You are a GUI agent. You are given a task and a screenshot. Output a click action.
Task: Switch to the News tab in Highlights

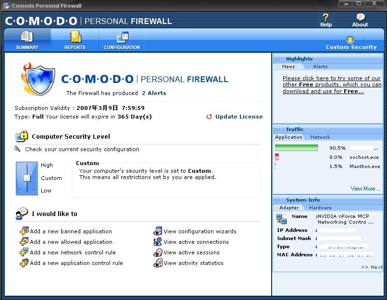pyautogui.click(x=288, y=67)
